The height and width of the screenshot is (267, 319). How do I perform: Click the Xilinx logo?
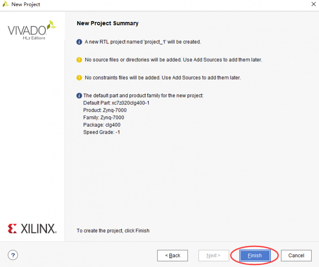tap(32, 229)
